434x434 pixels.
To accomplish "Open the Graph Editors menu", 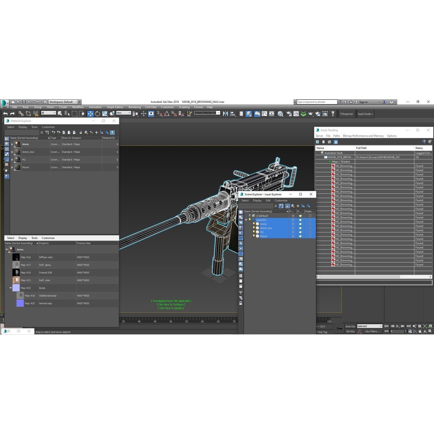I will point(115,107).
